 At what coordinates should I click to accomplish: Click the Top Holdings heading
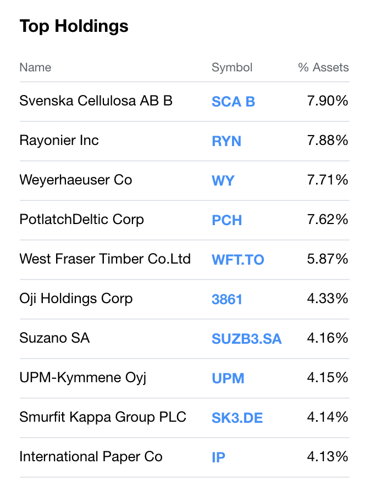pos(74,26)
